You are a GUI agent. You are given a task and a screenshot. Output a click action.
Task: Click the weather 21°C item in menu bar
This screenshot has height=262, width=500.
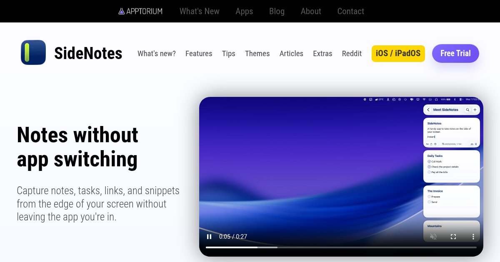(379, 99)
